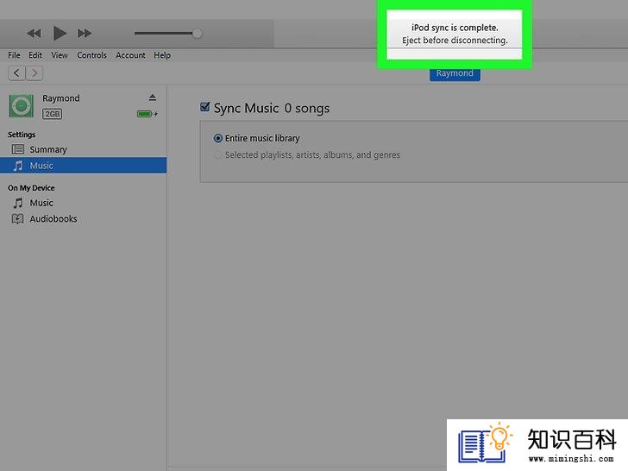Open the Account menu
This screenshot has height=471, width=628.
coord(130,55)
